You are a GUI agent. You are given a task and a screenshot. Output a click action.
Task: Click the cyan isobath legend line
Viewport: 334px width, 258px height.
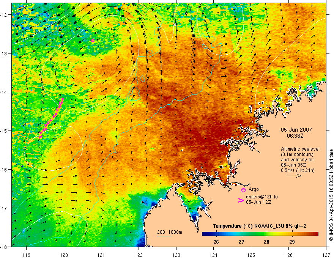click(x=165, y=236)
